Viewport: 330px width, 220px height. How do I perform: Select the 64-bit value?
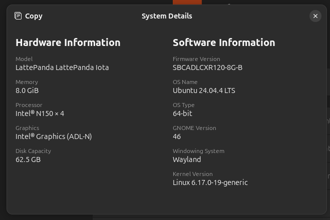(182, 113)
